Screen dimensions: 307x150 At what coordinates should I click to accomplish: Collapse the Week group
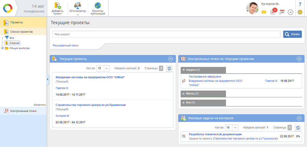click(184, 70)
